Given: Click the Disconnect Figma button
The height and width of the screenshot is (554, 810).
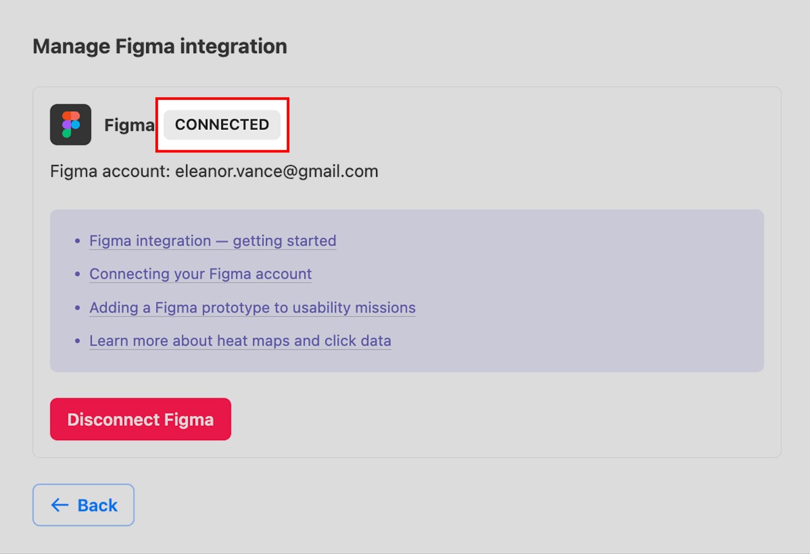Looking at the screenshot, I should [x=140, y=419].
